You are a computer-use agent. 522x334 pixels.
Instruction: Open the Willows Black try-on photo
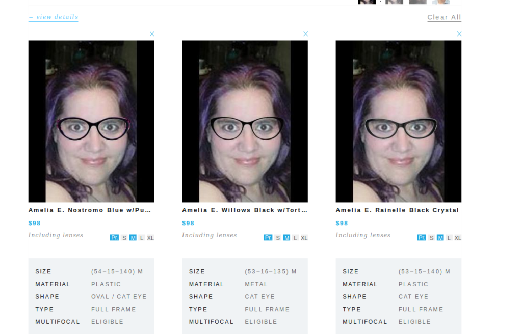click(245, 121)
